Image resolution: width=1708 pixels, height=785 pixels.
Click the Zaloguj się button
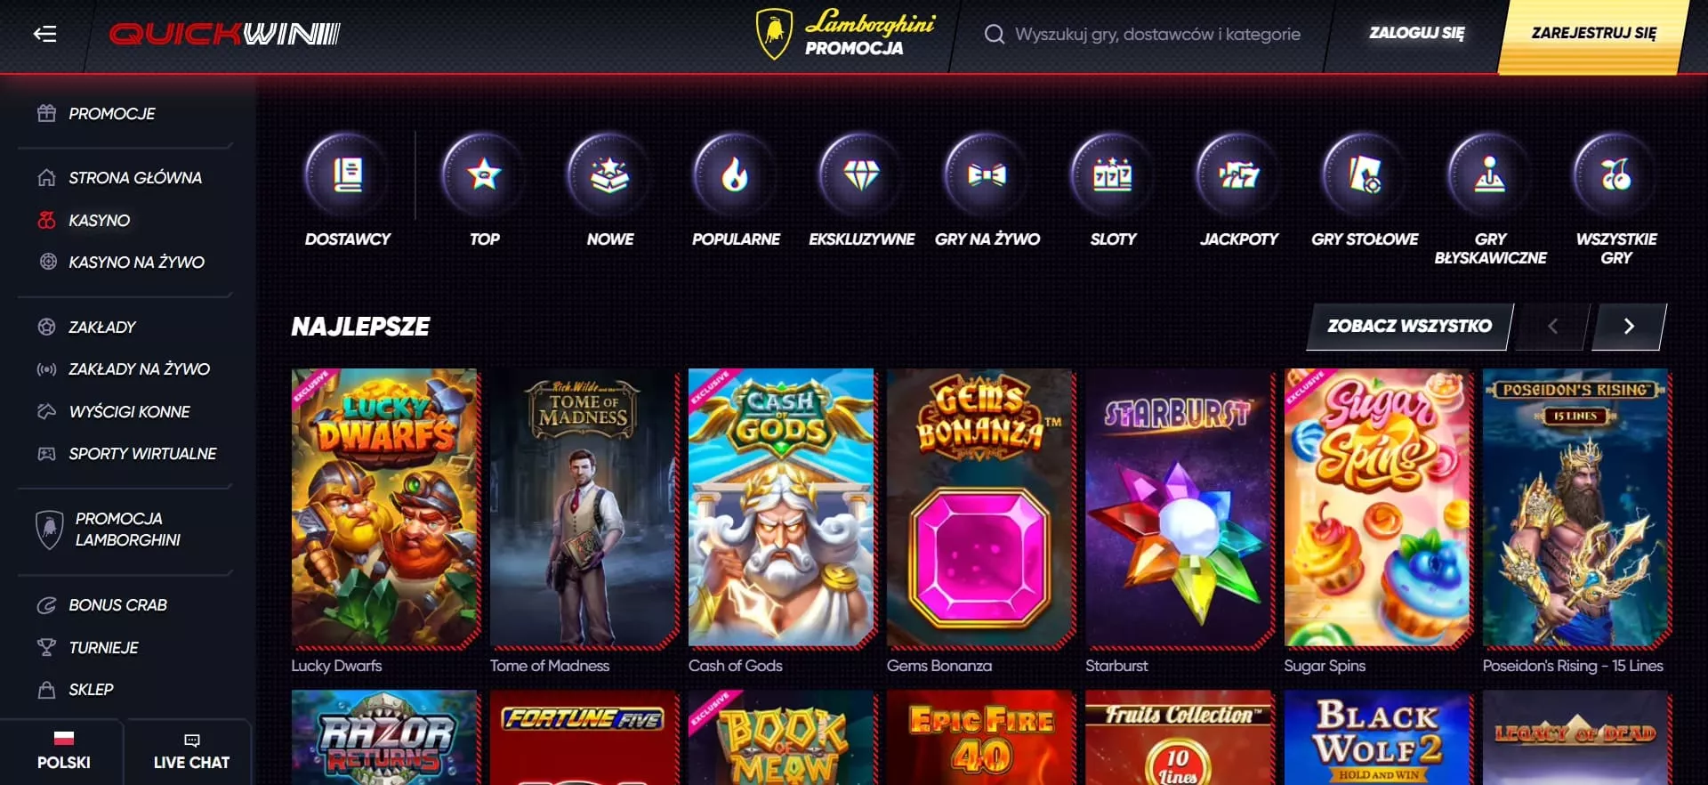point(1416,33)
